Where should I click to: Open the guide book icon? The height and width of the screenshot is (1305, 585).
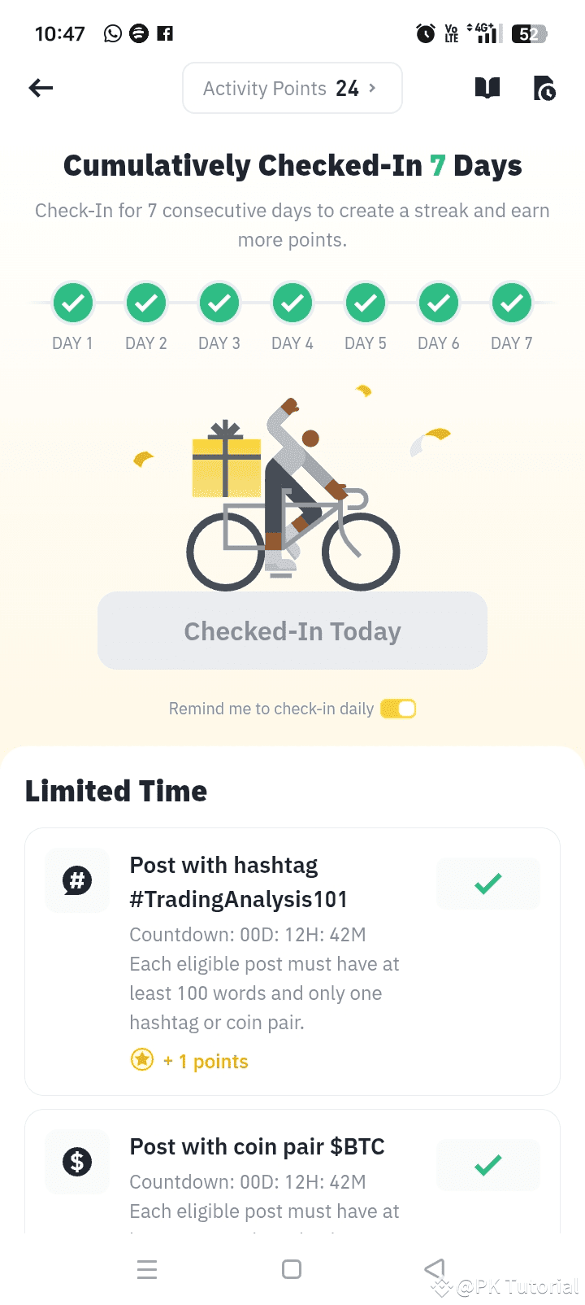point(487,88)
